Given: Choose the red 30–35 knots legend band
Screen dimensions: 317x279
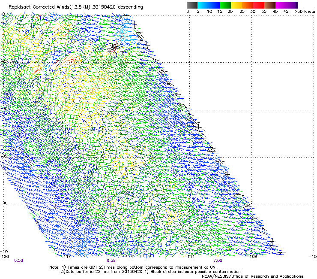Looking at the screenshot, I should [x=259, y=5].
